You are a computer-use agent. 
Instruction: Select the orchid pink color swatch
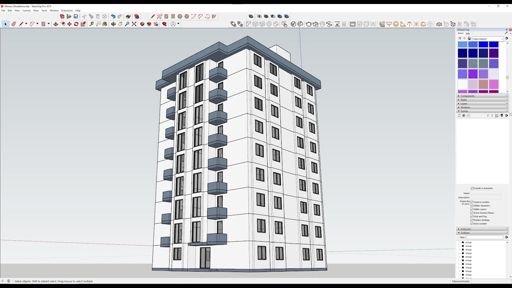point(494,84)
